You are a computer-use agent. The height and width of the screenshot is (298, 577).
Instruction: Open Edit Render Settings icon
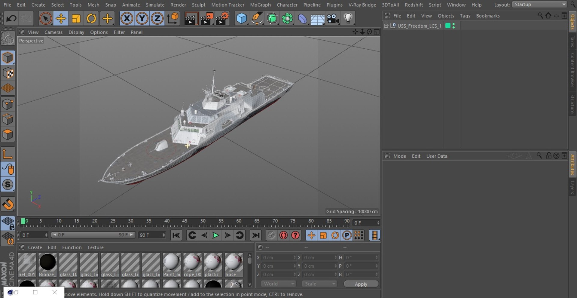222,19
